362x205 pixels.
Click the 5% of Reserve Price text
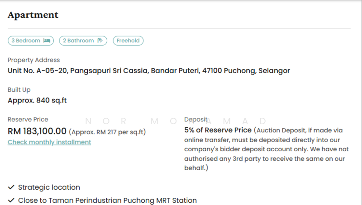click(218, 130)
